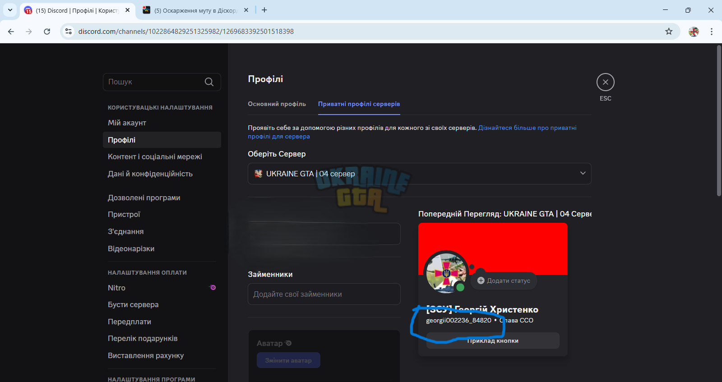Close settings with the ESC circle icon
Viewport: 722px width, 382px height.
click(605, 82)
